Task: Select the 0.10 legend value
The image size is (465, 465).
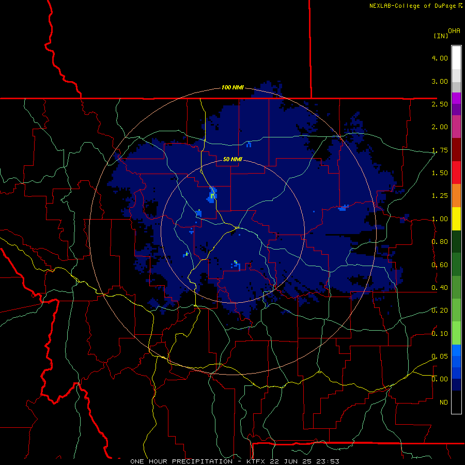Action: click(440, 334)
